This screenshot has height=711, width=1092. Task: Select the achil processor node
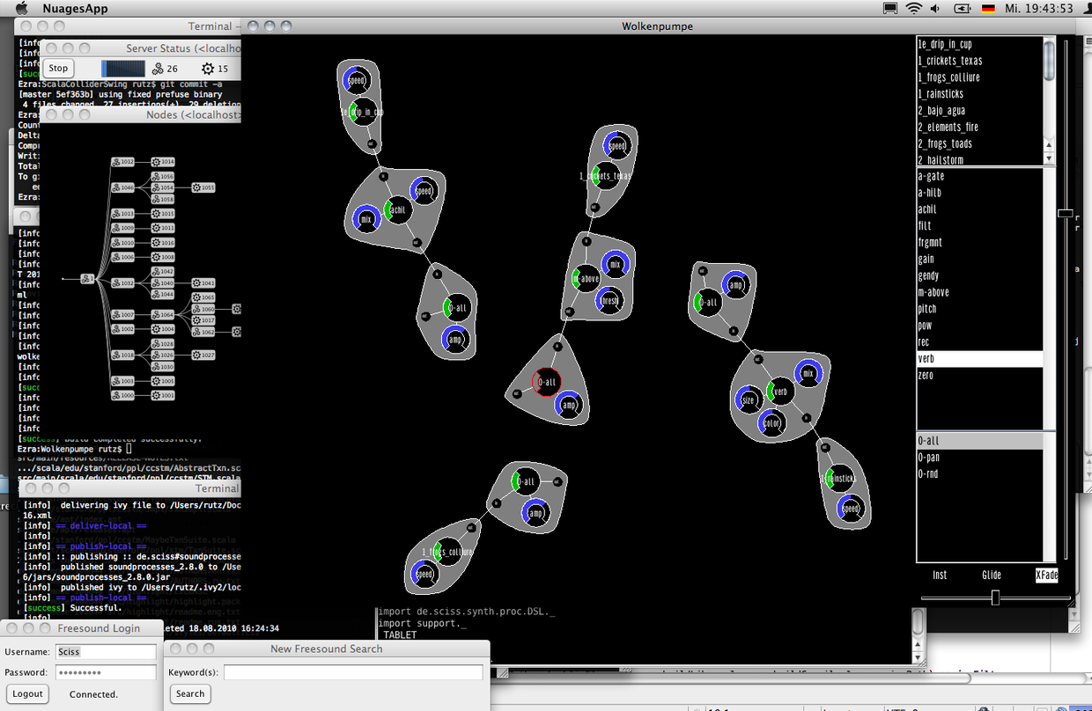point(397,210)
